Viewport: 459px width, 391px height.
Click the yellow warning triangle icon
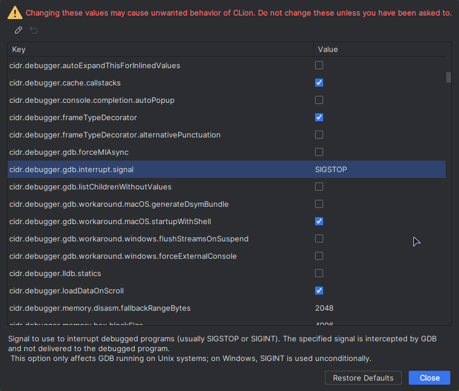point(15,13)
